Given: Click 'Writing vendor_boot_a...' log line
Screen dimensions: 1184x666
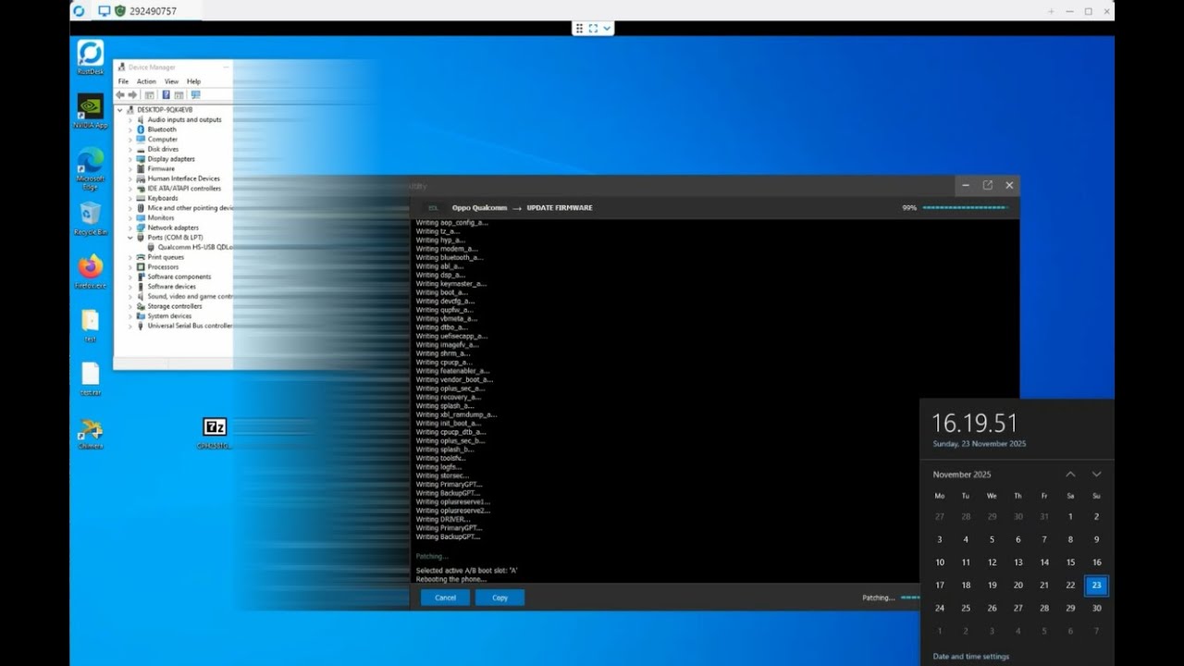Looking at the screenshot, I should (x=454, y=379).
